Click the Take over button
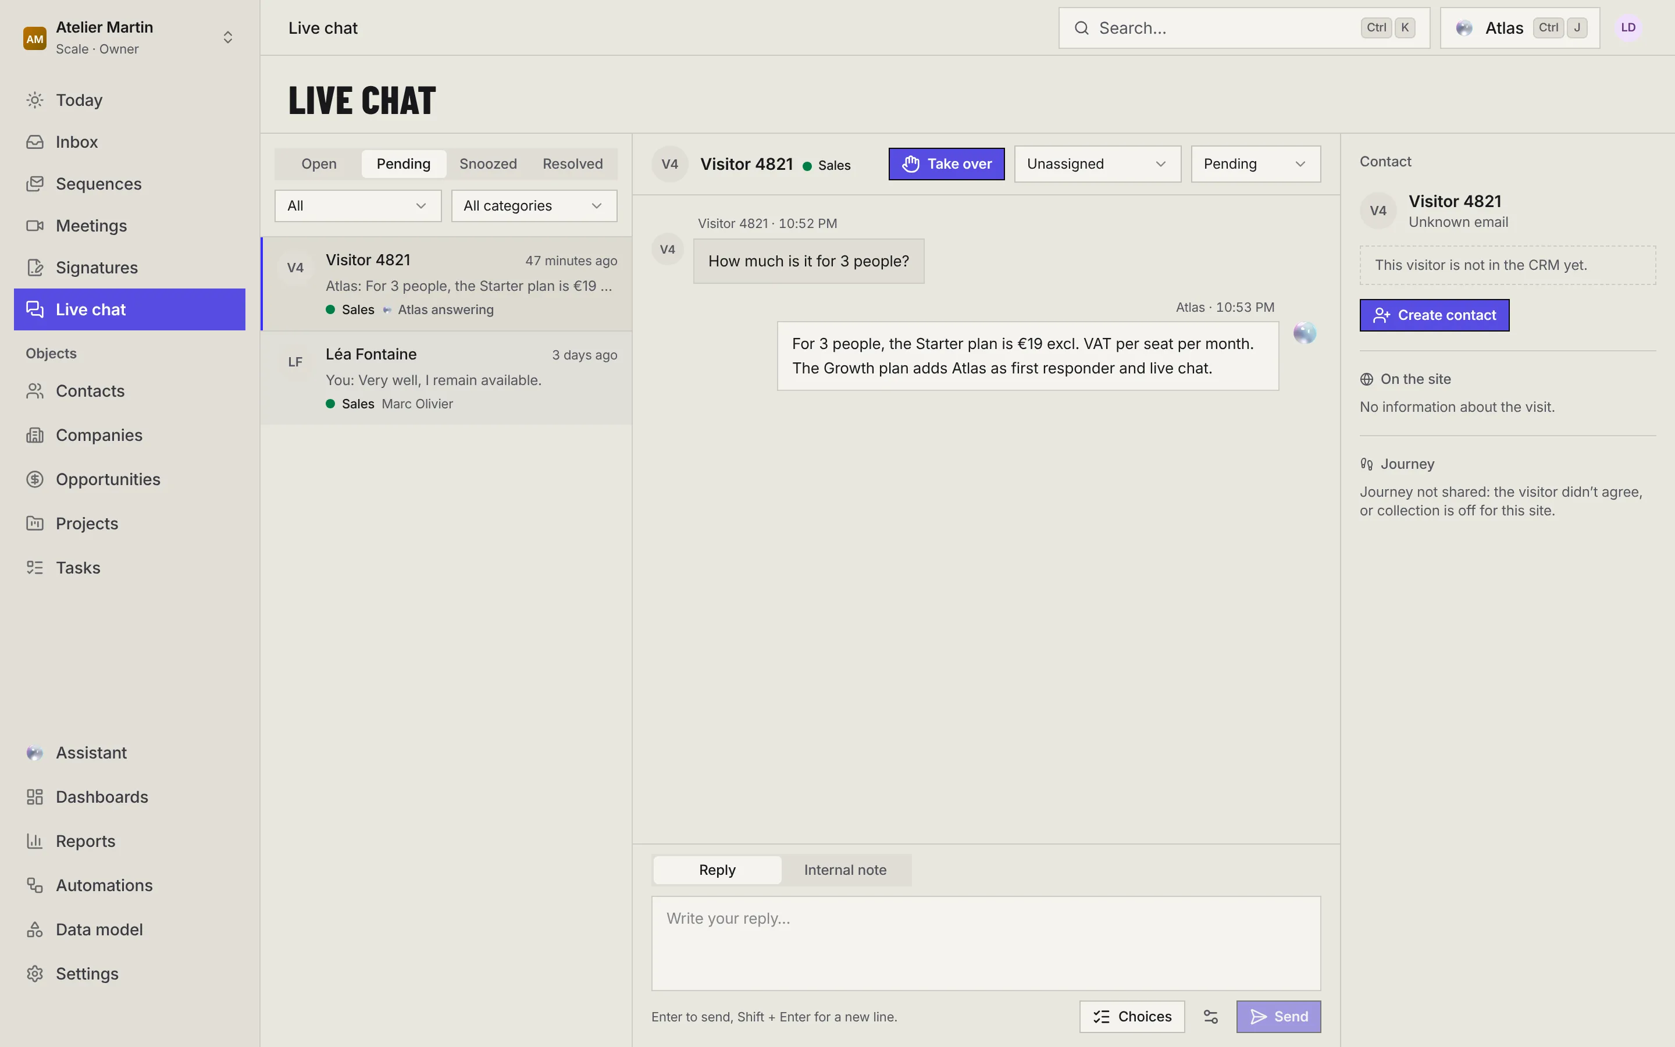The image size is (1675, 1047). (946, 164)
